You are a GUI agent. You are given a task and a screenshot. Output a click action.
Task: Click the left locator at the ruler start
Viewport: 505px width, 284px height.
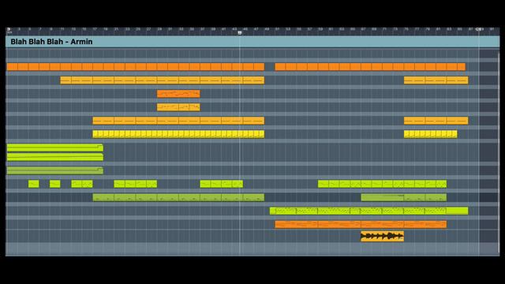9,29
